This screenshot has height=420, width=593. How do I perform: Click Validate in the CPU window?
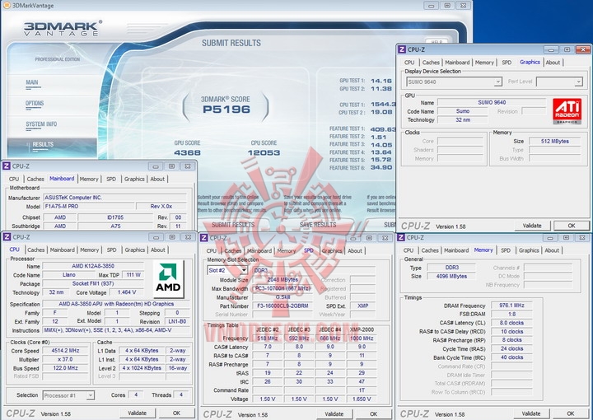click(x=137, y=413)
